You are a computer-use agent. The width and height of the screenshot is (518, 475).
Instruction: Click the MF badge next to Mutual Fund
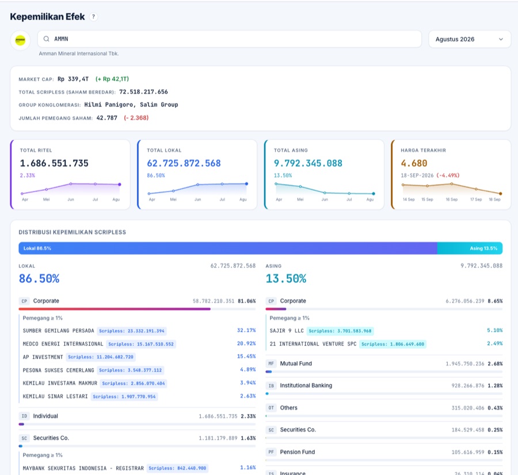click(271, 363)
